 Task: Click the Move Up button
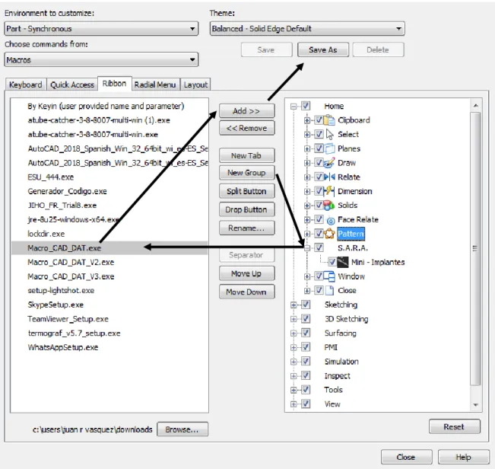coord(246,273)
